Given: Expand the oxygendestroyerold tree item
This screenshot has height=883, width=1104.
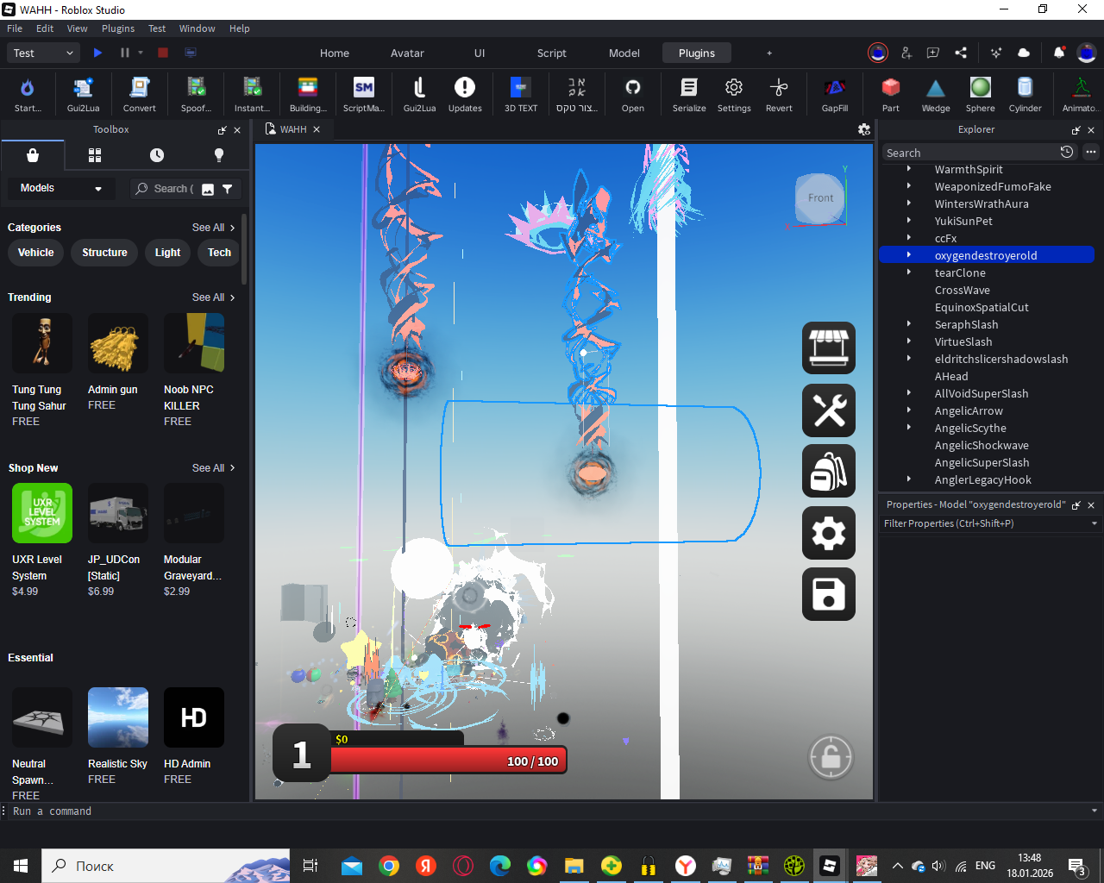Looking at the screenshot, I should (909, 255).
